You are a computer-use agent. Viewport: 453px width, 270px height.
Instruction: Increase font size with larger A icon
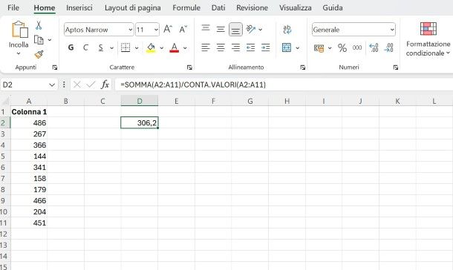point(168,30)
